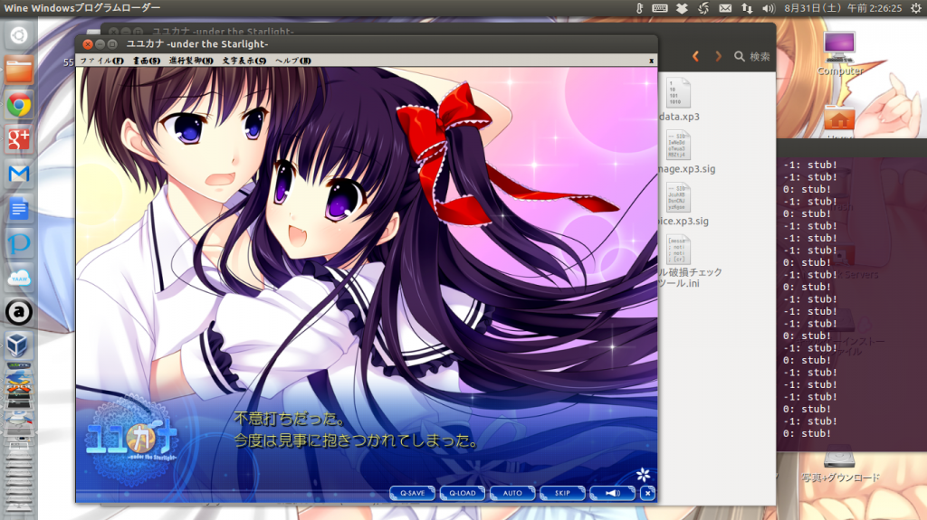The height and width of the screenshot is (520, 927).
Task: Open the clock showing 午前 2:26:25
Action: point(843,8)
